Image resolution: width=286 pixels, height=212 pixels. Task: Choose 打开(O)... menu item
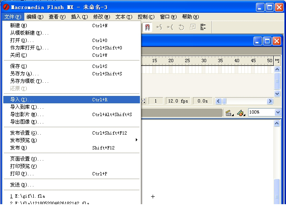click(72, 40)
